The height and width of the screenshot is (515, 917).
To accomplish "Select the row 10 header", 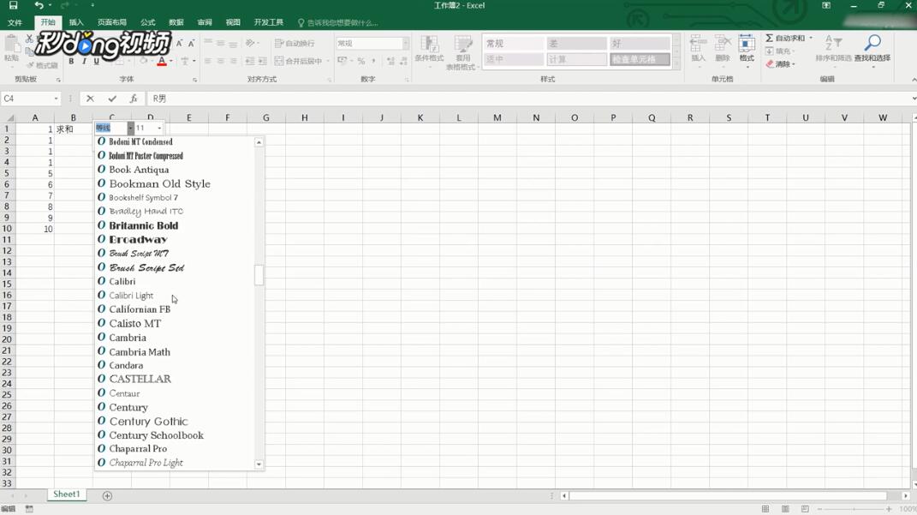I will point(7,229).
